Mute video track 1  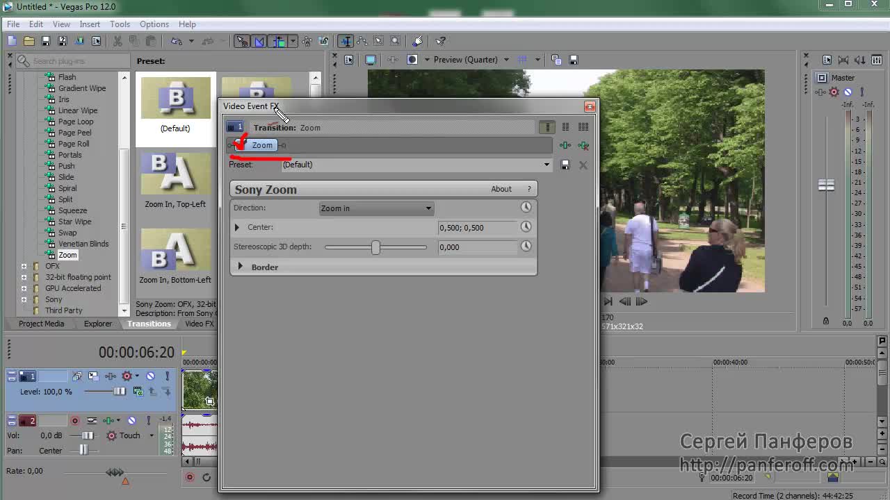150,376
